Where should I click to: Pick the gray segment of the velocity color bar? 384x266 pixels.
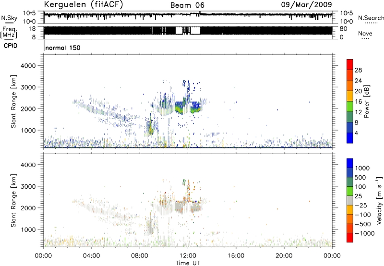[350, 201]
